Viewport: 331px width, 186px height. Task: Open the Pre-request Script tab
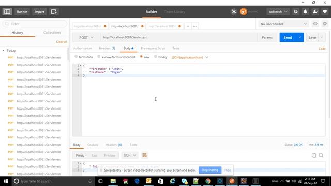click(x=153, y=48)
